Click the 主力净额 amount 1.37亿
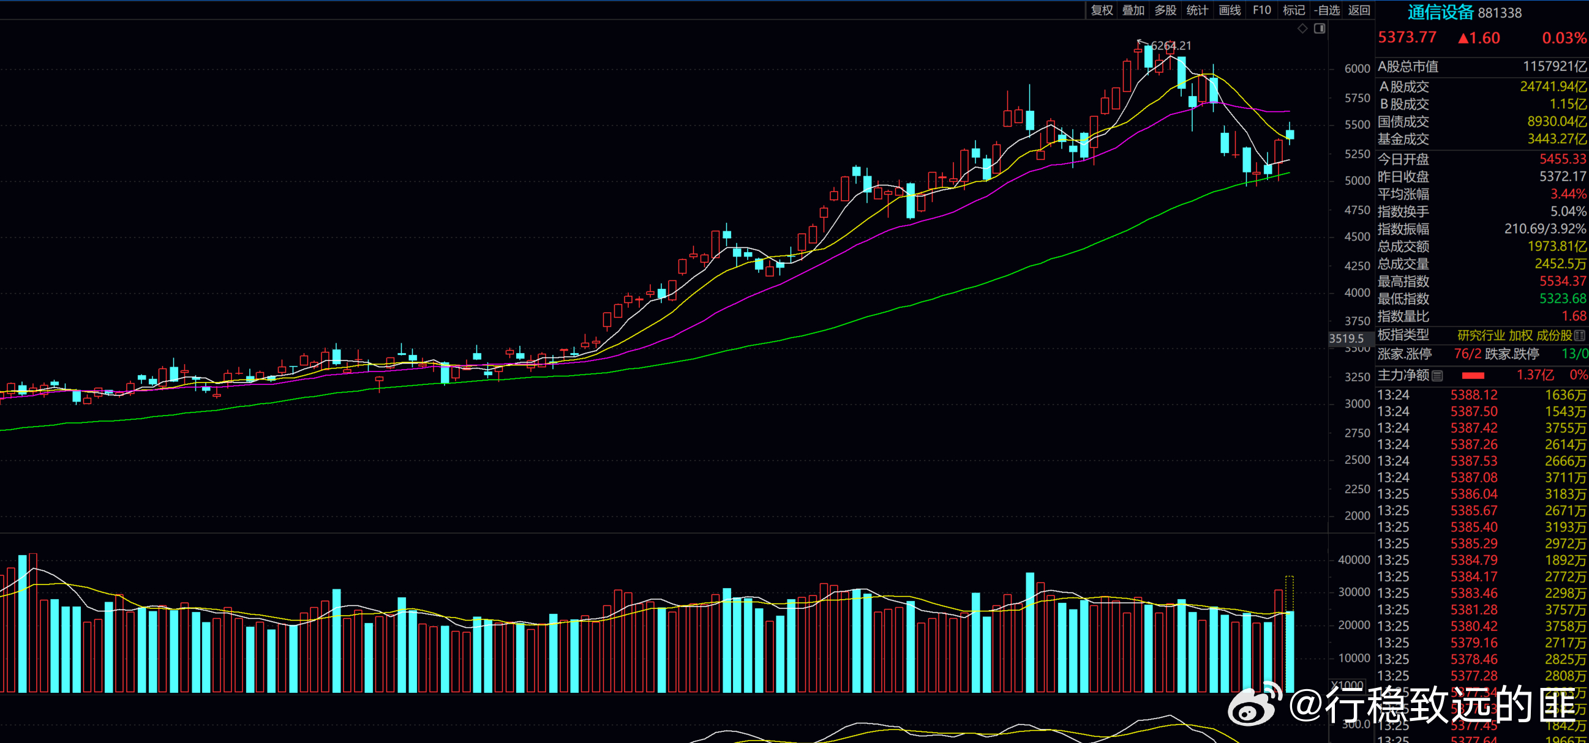 click(x=1535, y=375)
